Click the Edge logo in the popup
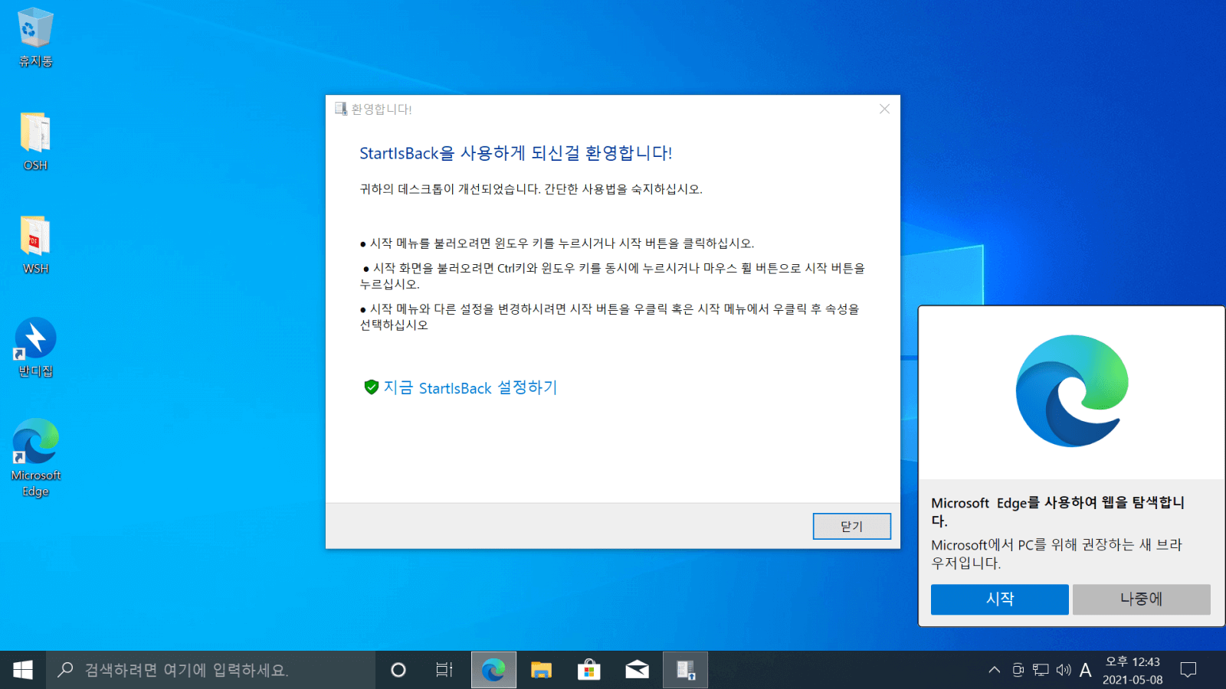The width and height of the screenshot is (1226, 689). [1072, 390]
